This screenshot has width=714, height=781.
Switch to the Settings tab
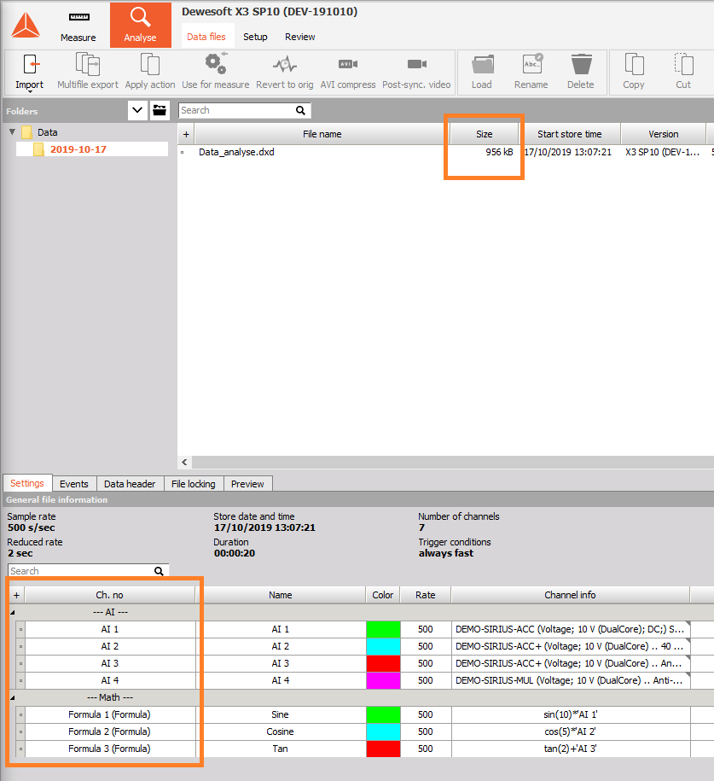(x=27, y=483)
